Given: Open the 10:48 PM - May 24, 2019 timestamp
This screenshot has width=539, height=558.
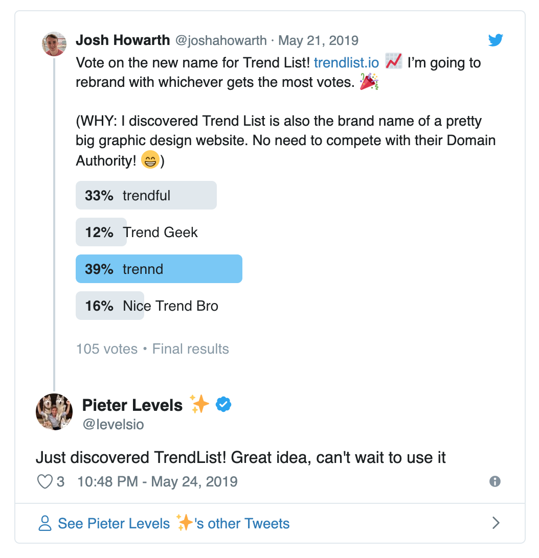Looking at the screenshot, I should tap(157, 481).
